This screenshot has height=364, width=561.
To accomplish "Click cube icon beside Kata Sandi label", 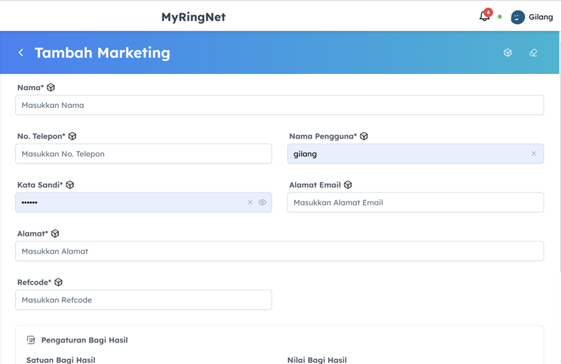I will point(70,185).
